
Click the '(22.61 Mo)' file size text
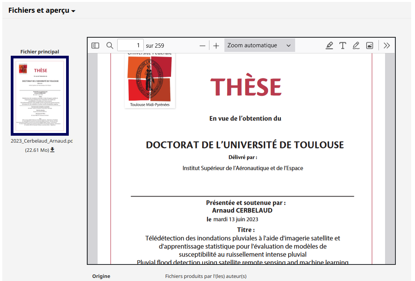37,150
